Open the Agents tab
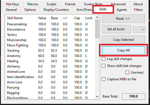The height and width of the screenshot is (105, 150). [122, 10]
